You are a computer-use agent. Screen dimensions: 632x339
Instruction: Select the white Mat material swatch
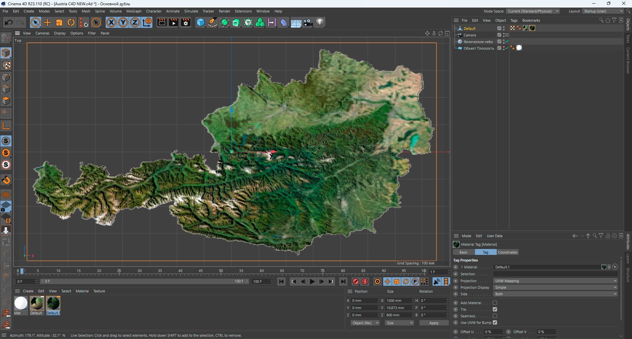[21, 303]
